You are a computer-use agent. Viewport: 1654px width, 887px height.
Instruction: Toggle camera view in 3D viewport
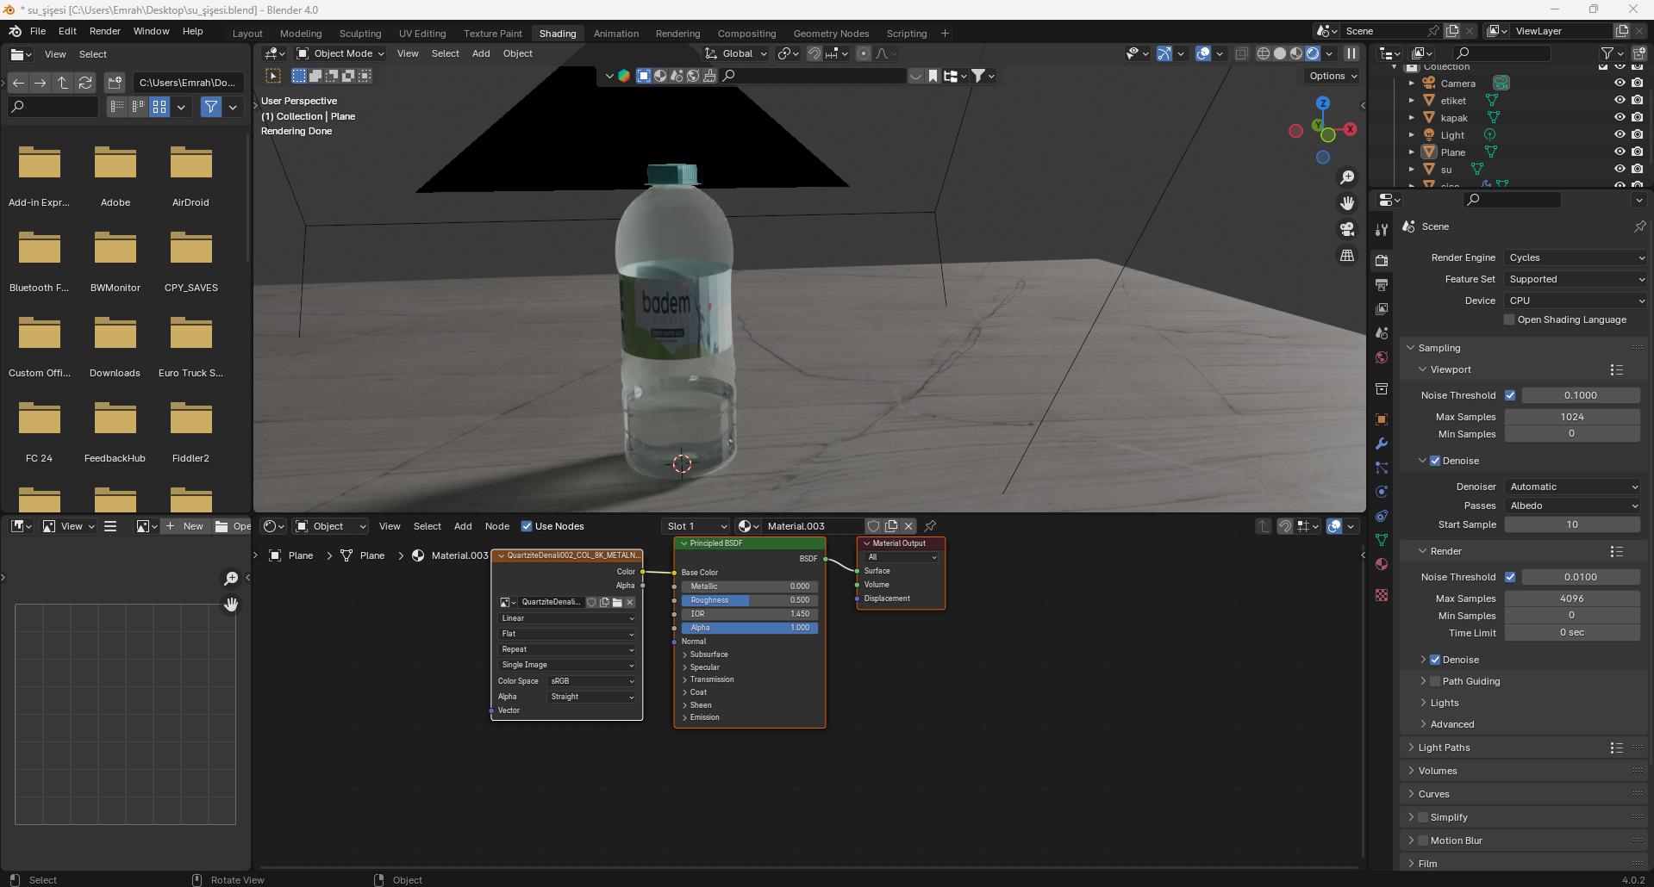coord(1347,229)
